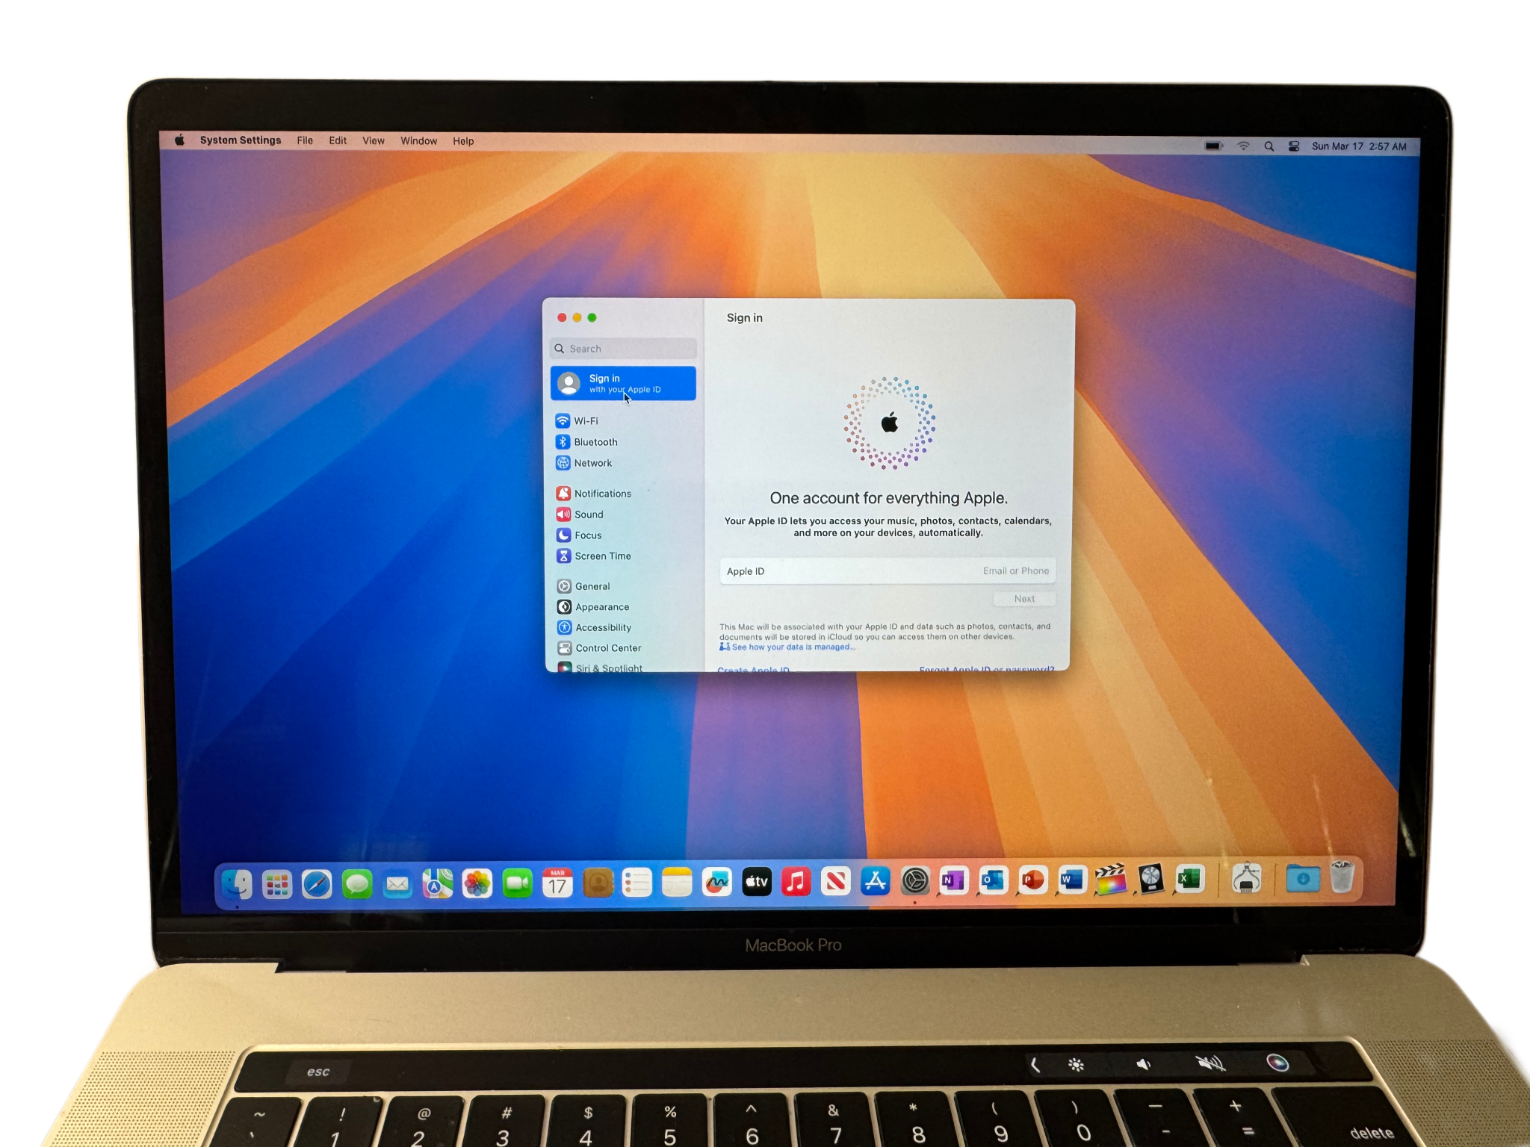
Task: Click the date and time in the menu bar
Action: [1359, 146]
